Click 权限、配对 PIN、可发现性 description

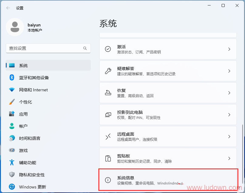(139, 117)
